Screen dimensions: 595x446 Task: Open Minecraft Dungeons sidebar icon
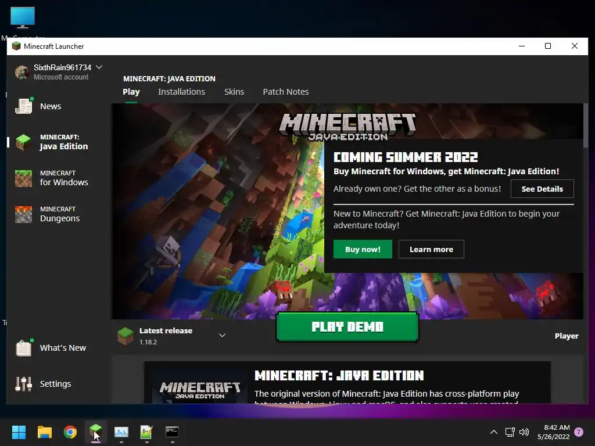pyautogui.click(x=23, y=214)
